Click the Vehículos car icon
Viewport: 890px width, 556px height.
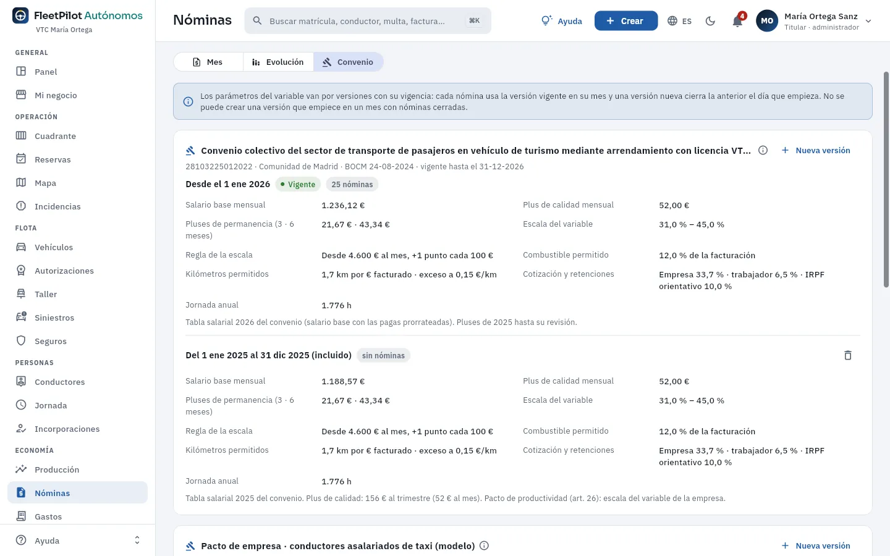21,247
